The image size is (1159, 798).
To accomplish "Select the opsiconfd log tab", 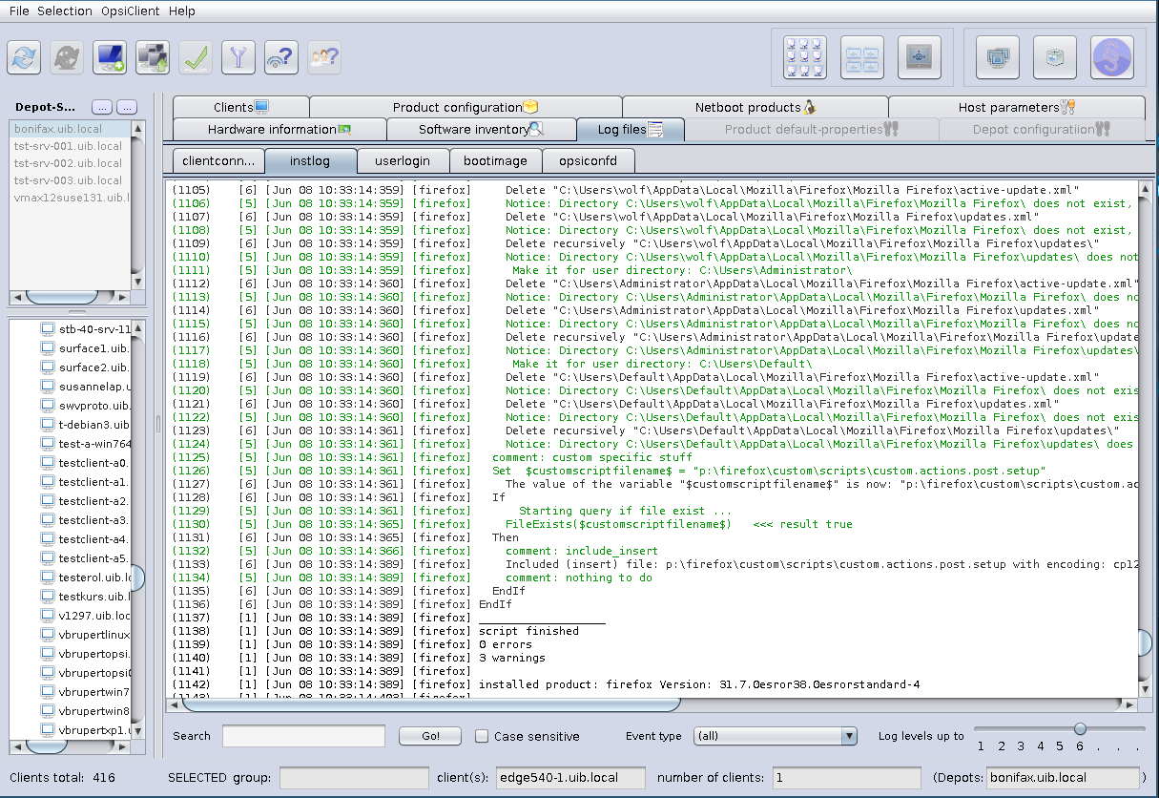I will [588, 161].
